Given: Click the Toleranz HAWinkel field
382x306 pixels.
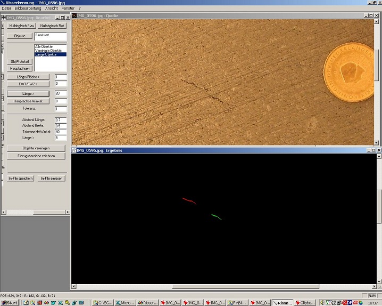Looking at the screenshot, I should [x=61, y=132].
